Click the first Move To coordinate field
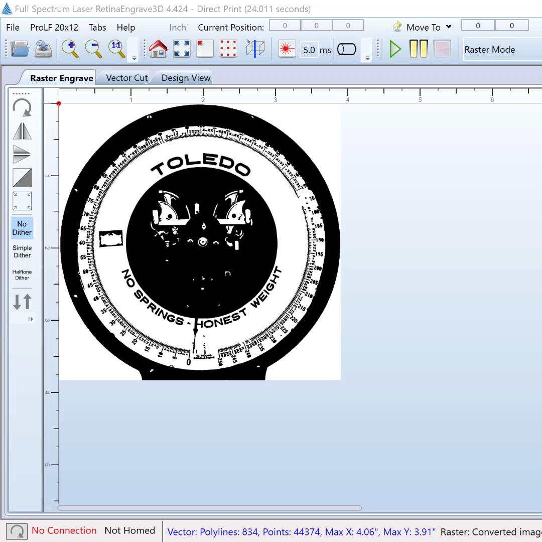Viewport: 542px width, 542px height. pos(478,25)
